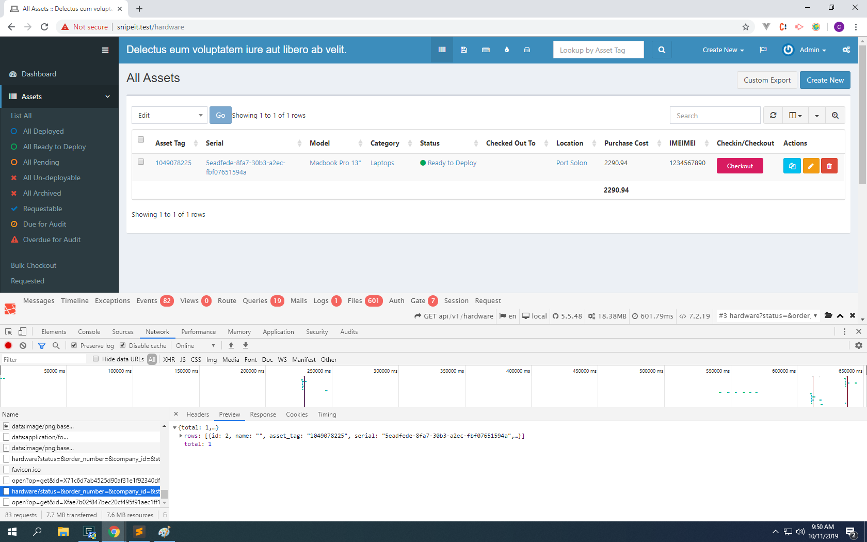Click the Windows Start button
The image size is (867, 542).
coord(12,532)
